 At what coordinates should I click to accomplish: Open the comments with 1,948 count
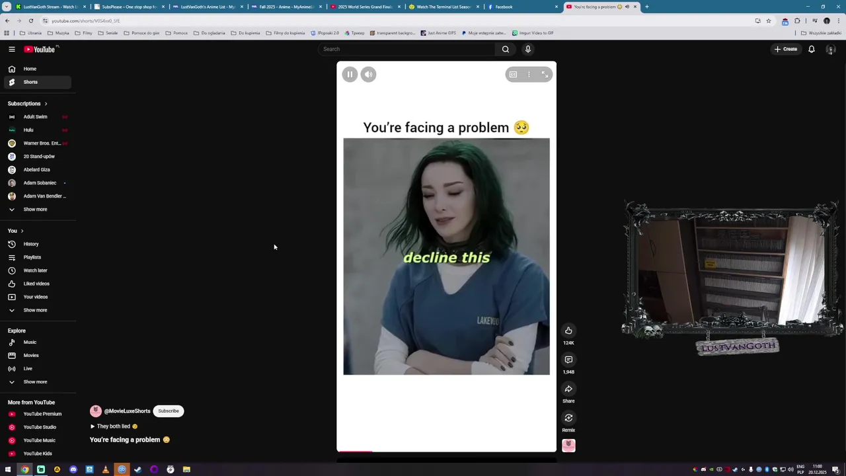(x=568, y=360)
